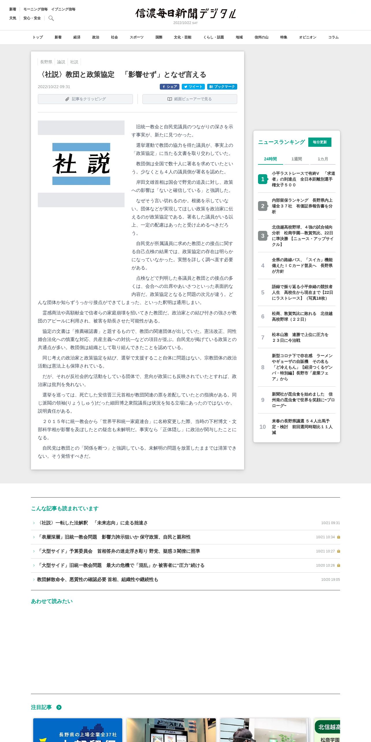The image size is (371, 742).
Task: Open featured card with ど冷えもん vending machine
Action: [x=171, y=730]
